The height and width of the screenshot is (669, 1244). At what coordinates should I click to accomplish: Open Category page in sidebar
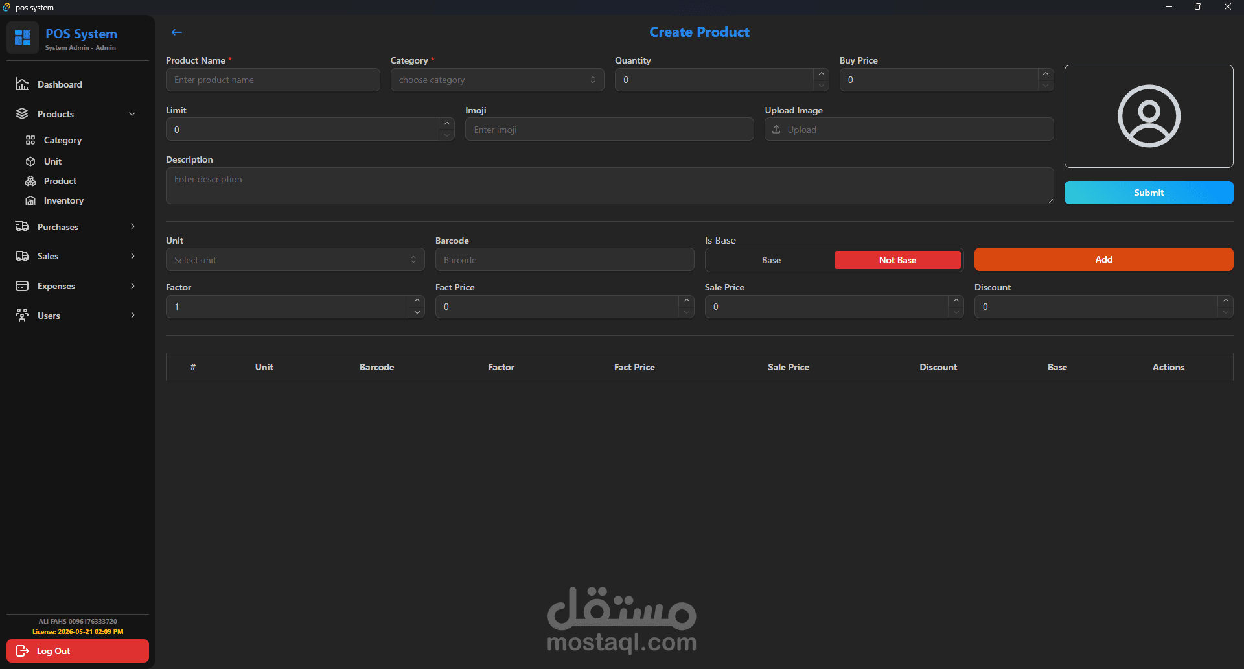point(62,140)
